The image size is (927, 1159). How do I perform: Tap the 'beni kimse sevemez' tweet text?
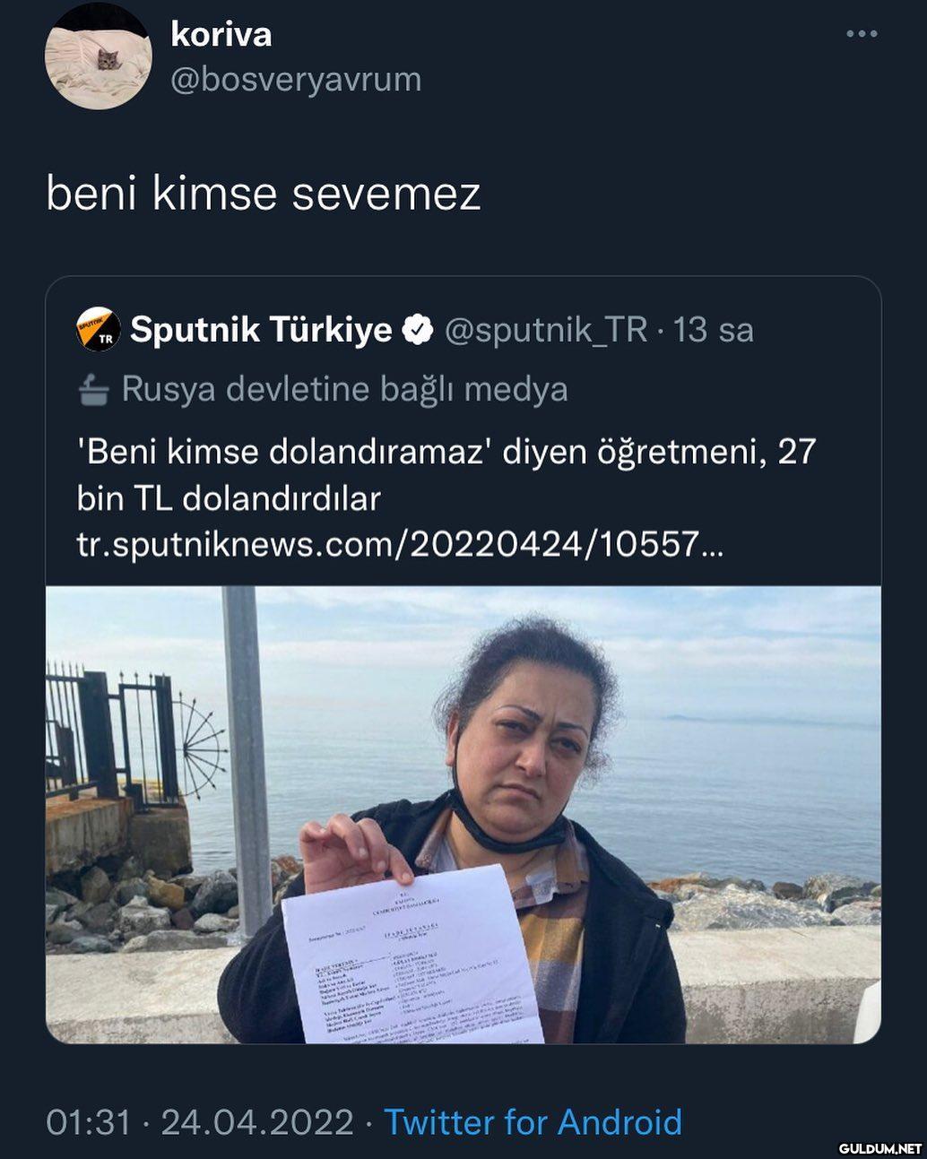pos(264,193)
